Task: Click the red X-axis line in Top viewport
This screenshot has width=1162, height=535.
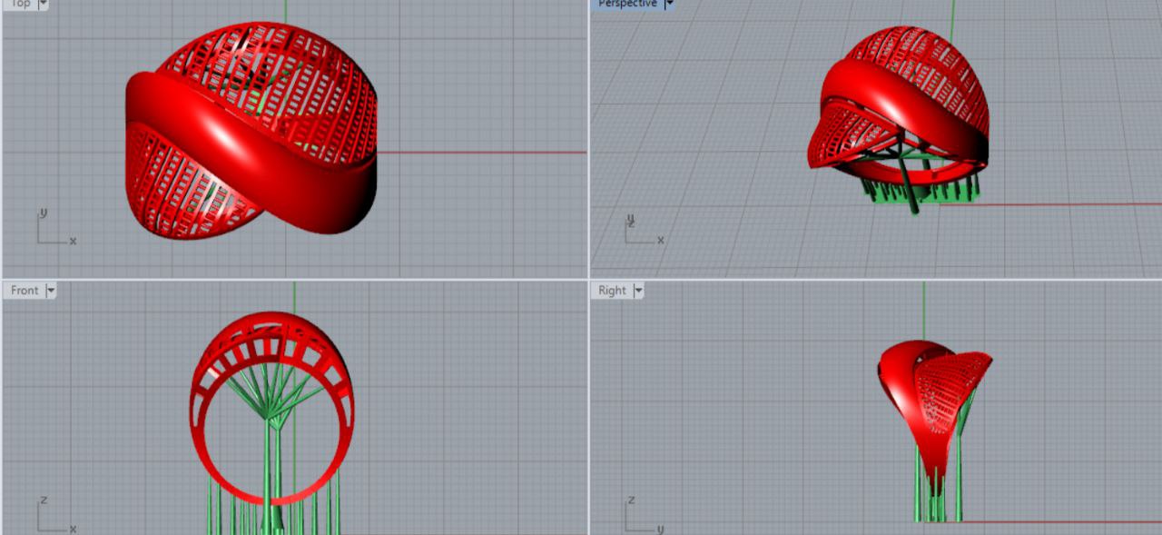Action: 481,153
